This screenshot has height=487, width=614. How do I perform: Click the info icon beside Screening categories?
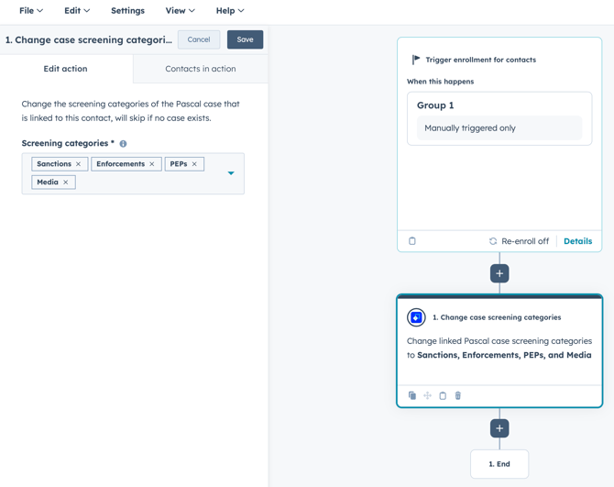[x=123, y=144]
